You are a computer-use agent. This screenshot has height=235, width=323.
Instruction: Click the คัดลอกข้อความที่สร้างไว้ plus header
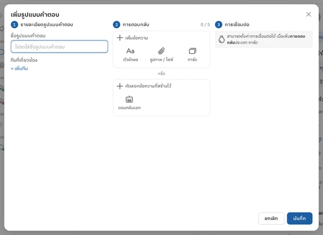pyautogui.click(x=144, y=86)
